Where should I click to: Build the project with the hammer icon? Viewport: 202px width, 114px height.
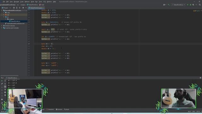pos(169,5)
